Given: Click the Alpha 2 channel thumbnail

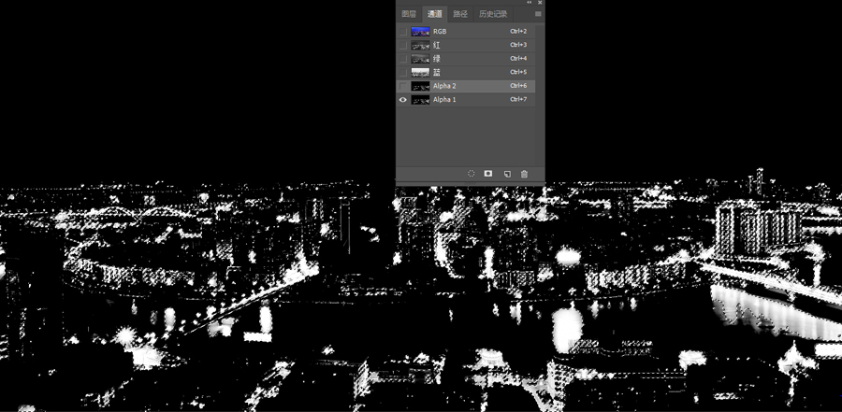Looking at the screenshot, I should tap(420, 86).
